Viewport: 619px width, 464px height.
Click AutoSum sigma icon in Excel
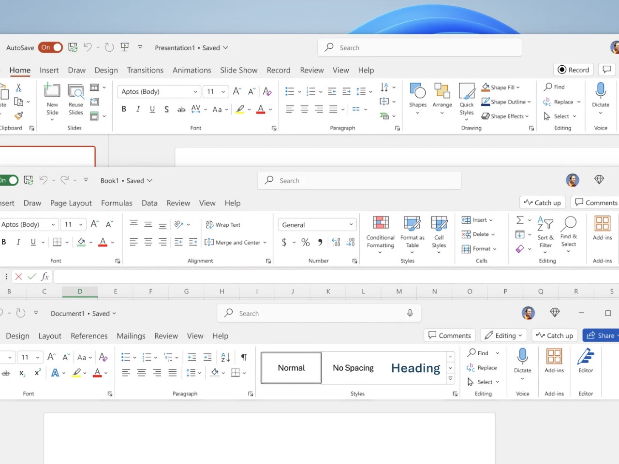(x=520, y=220)
